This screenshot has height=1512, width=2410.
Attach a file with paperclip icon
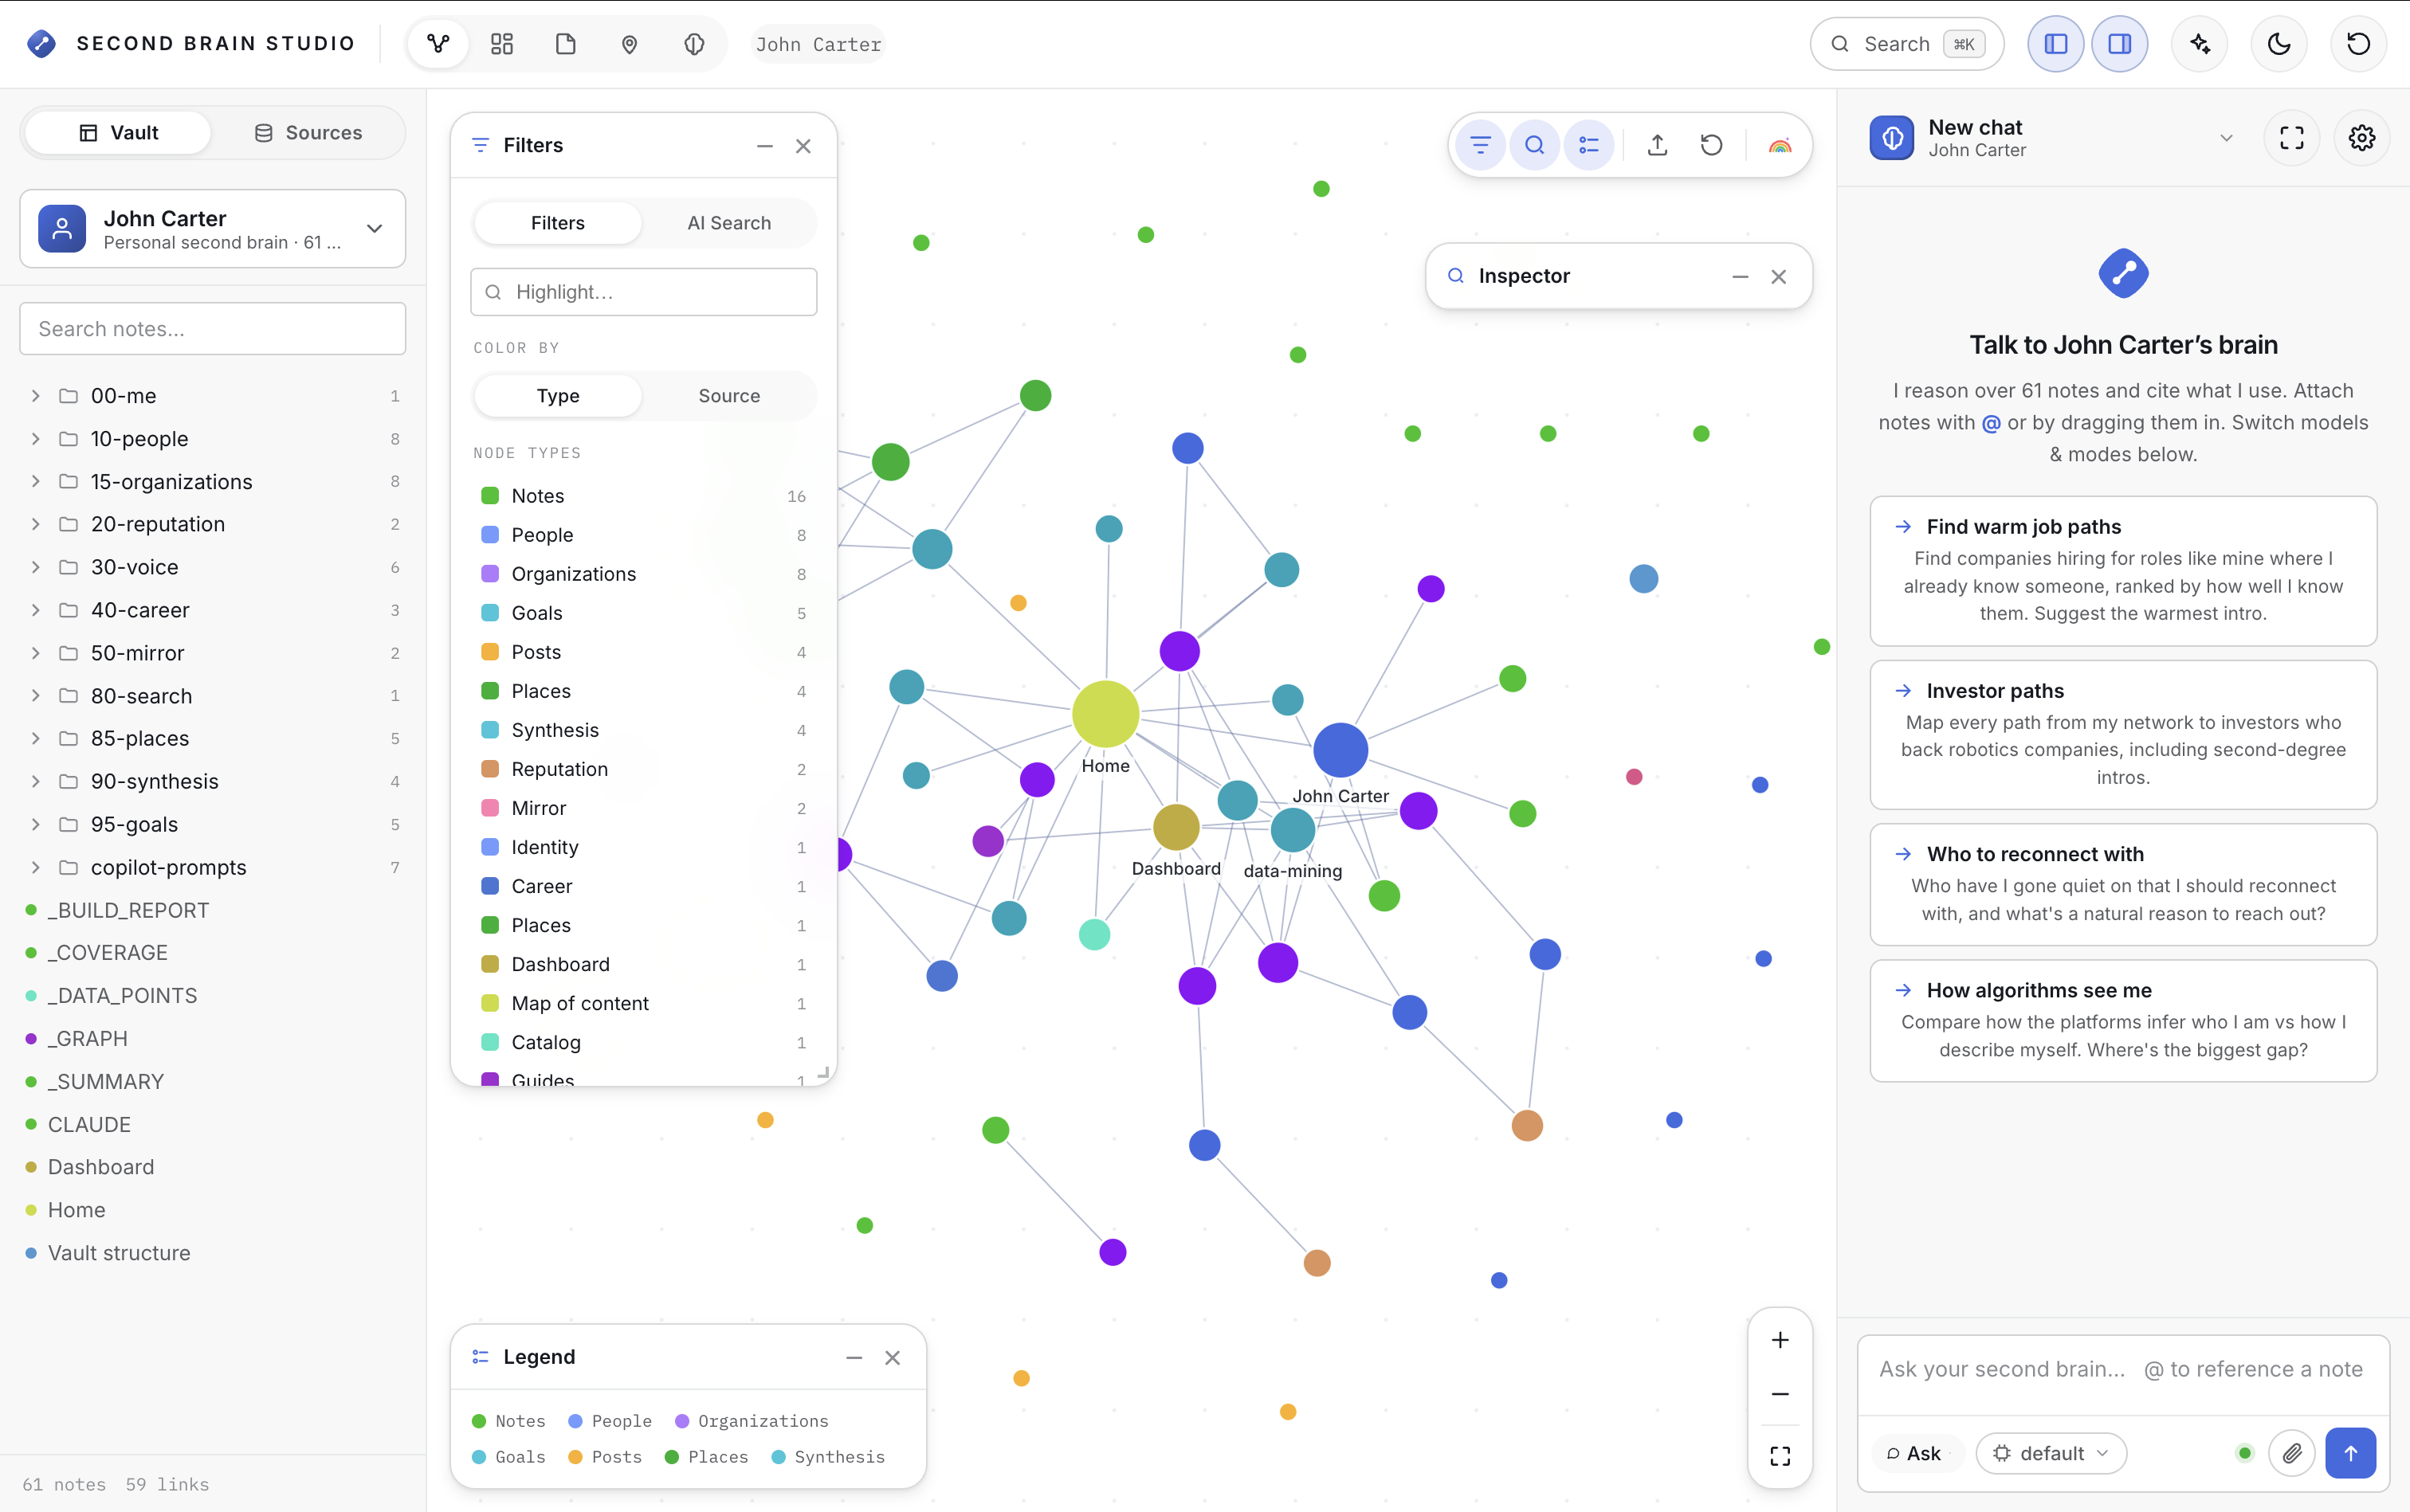[x=2292, y=1454]
